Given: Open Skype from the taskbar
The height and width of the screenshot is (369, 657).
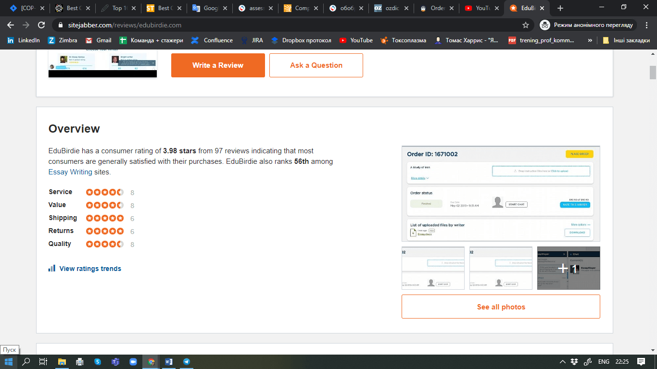Looking at the screenshot, I should [98, 362].
